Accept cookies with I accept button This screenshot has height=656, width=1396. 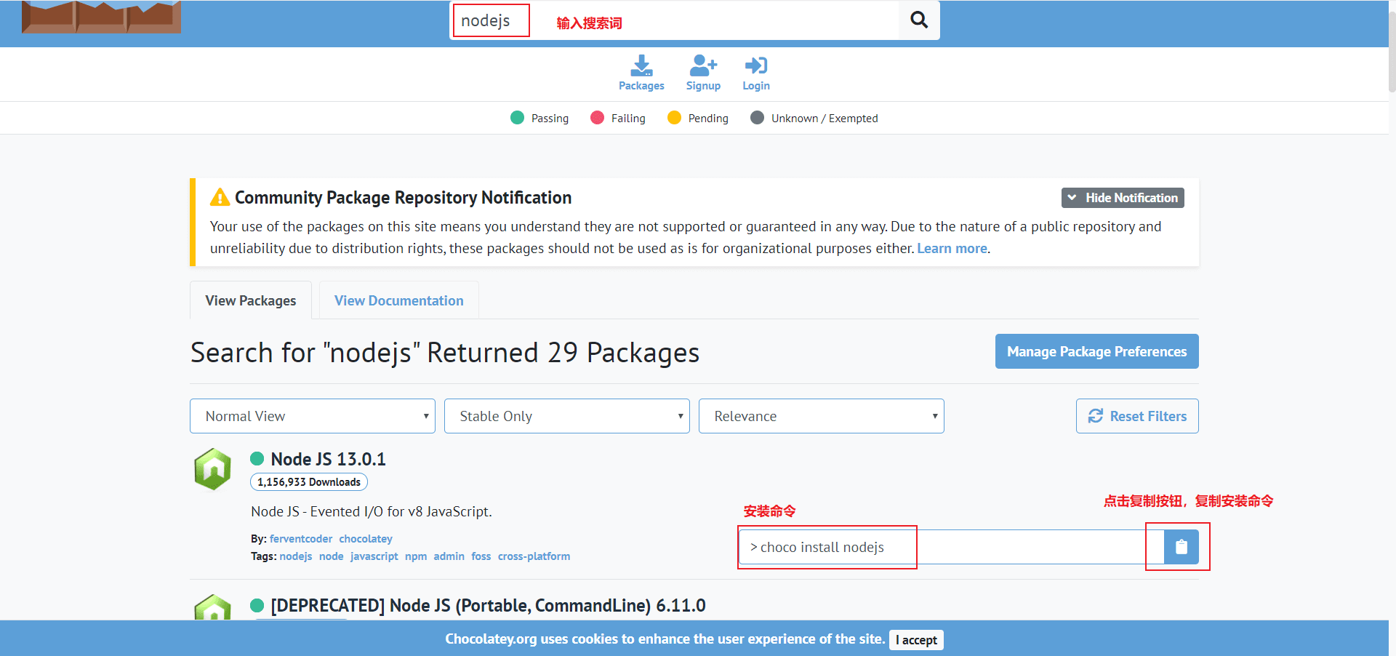click(x=916, y=640)
